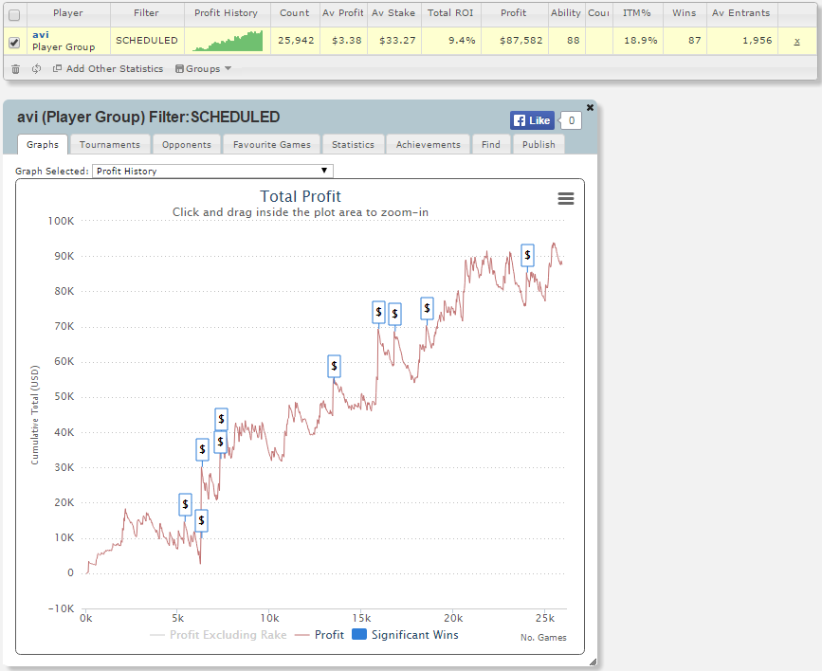Click Add Other Statistics link
The height and width of the screenshot is (671, 822).
tap(115, 68)
